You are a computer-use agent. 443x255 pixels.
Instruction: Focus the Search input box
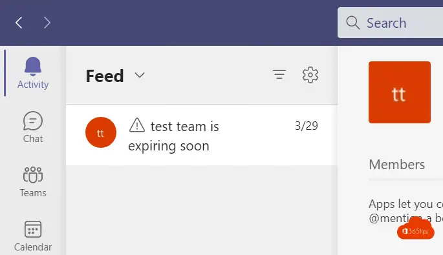[390, 23]
